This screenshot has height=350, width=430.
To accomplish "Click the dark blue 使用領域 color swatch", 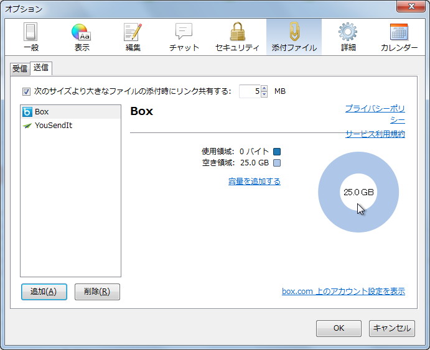I will tap(277, 152).
